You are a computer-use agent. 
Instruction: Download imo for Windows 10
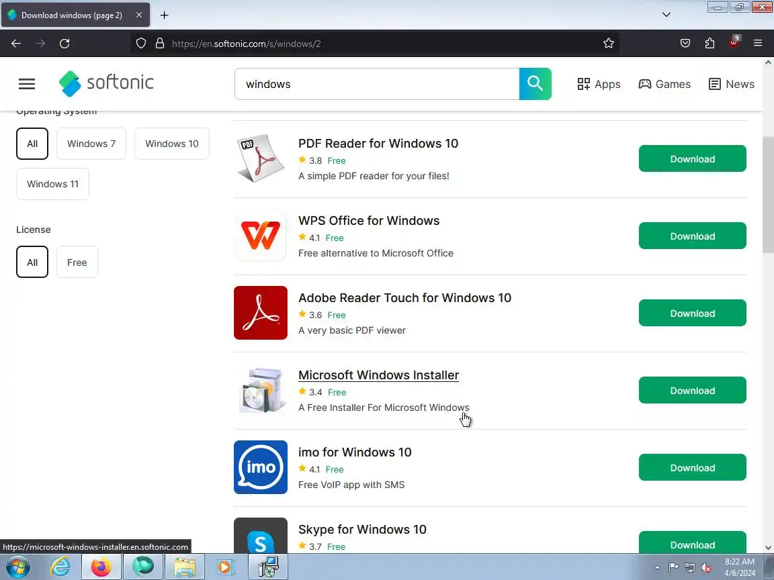point(693,467)
